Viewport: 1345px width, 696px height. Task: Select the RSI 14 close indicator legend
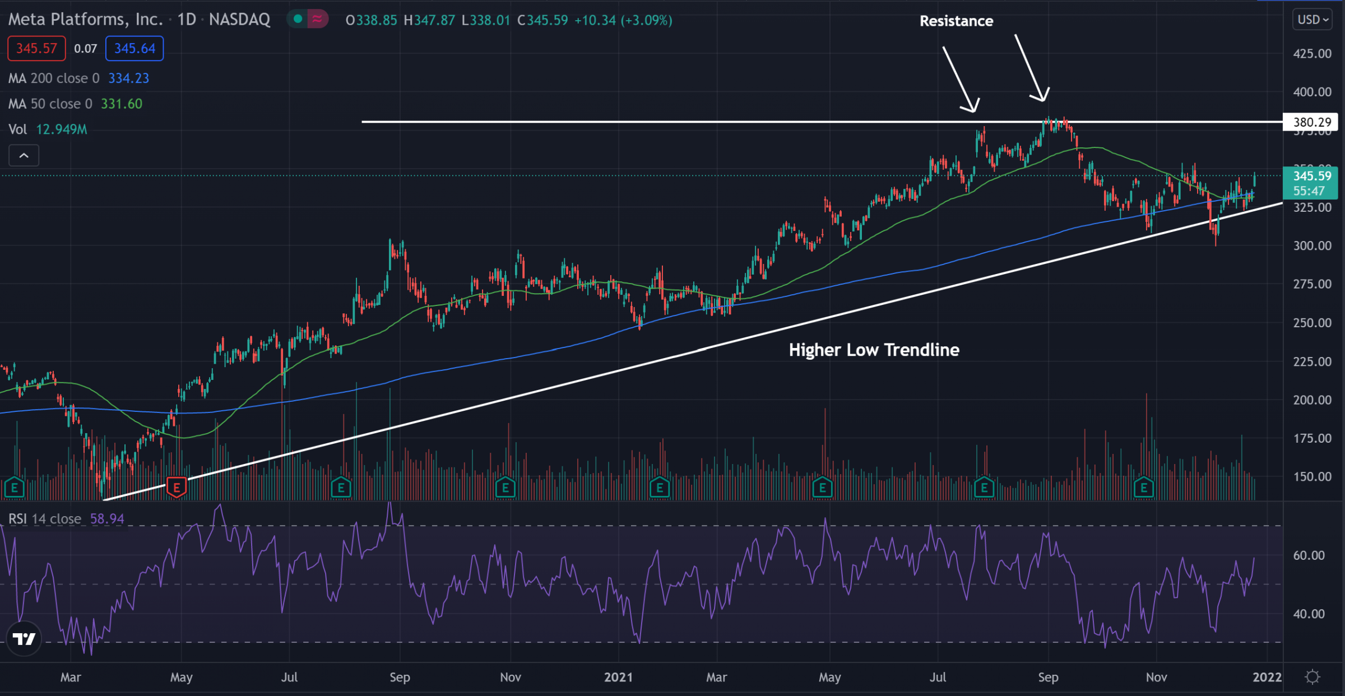pyautogui.click(x=66, y=518)
